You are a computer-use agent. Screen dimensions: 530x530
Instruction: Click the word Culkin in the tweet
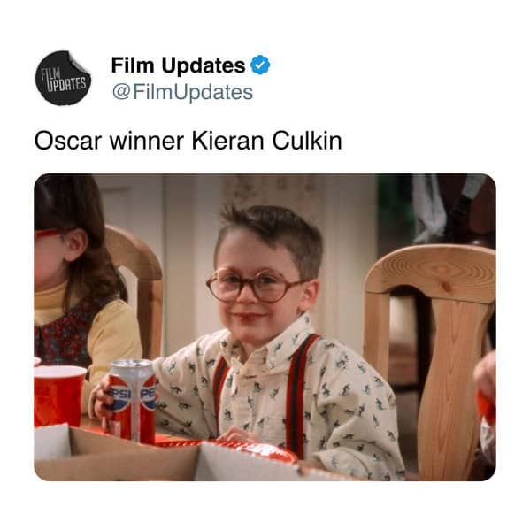pos(307,141)
